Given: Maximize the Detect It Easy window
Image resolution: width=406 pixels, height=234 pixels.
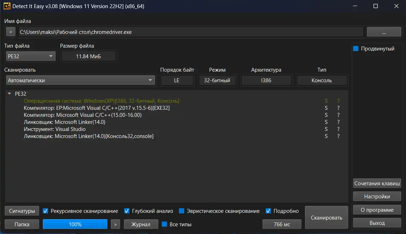Looking at the screenshot, I should [376, 6].
